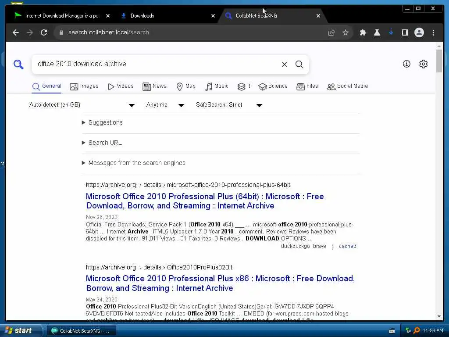
Task: Open Office 2010 Professional Plus x86 result
Action: tap(220, 283)
